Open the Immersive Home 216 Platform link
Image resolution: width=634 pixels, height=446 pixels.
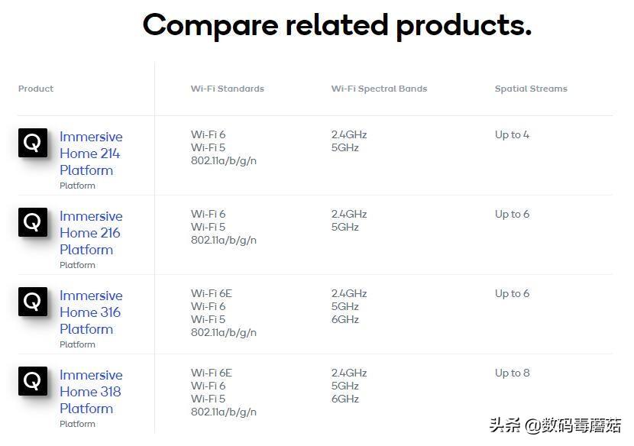tap(91, 232)
